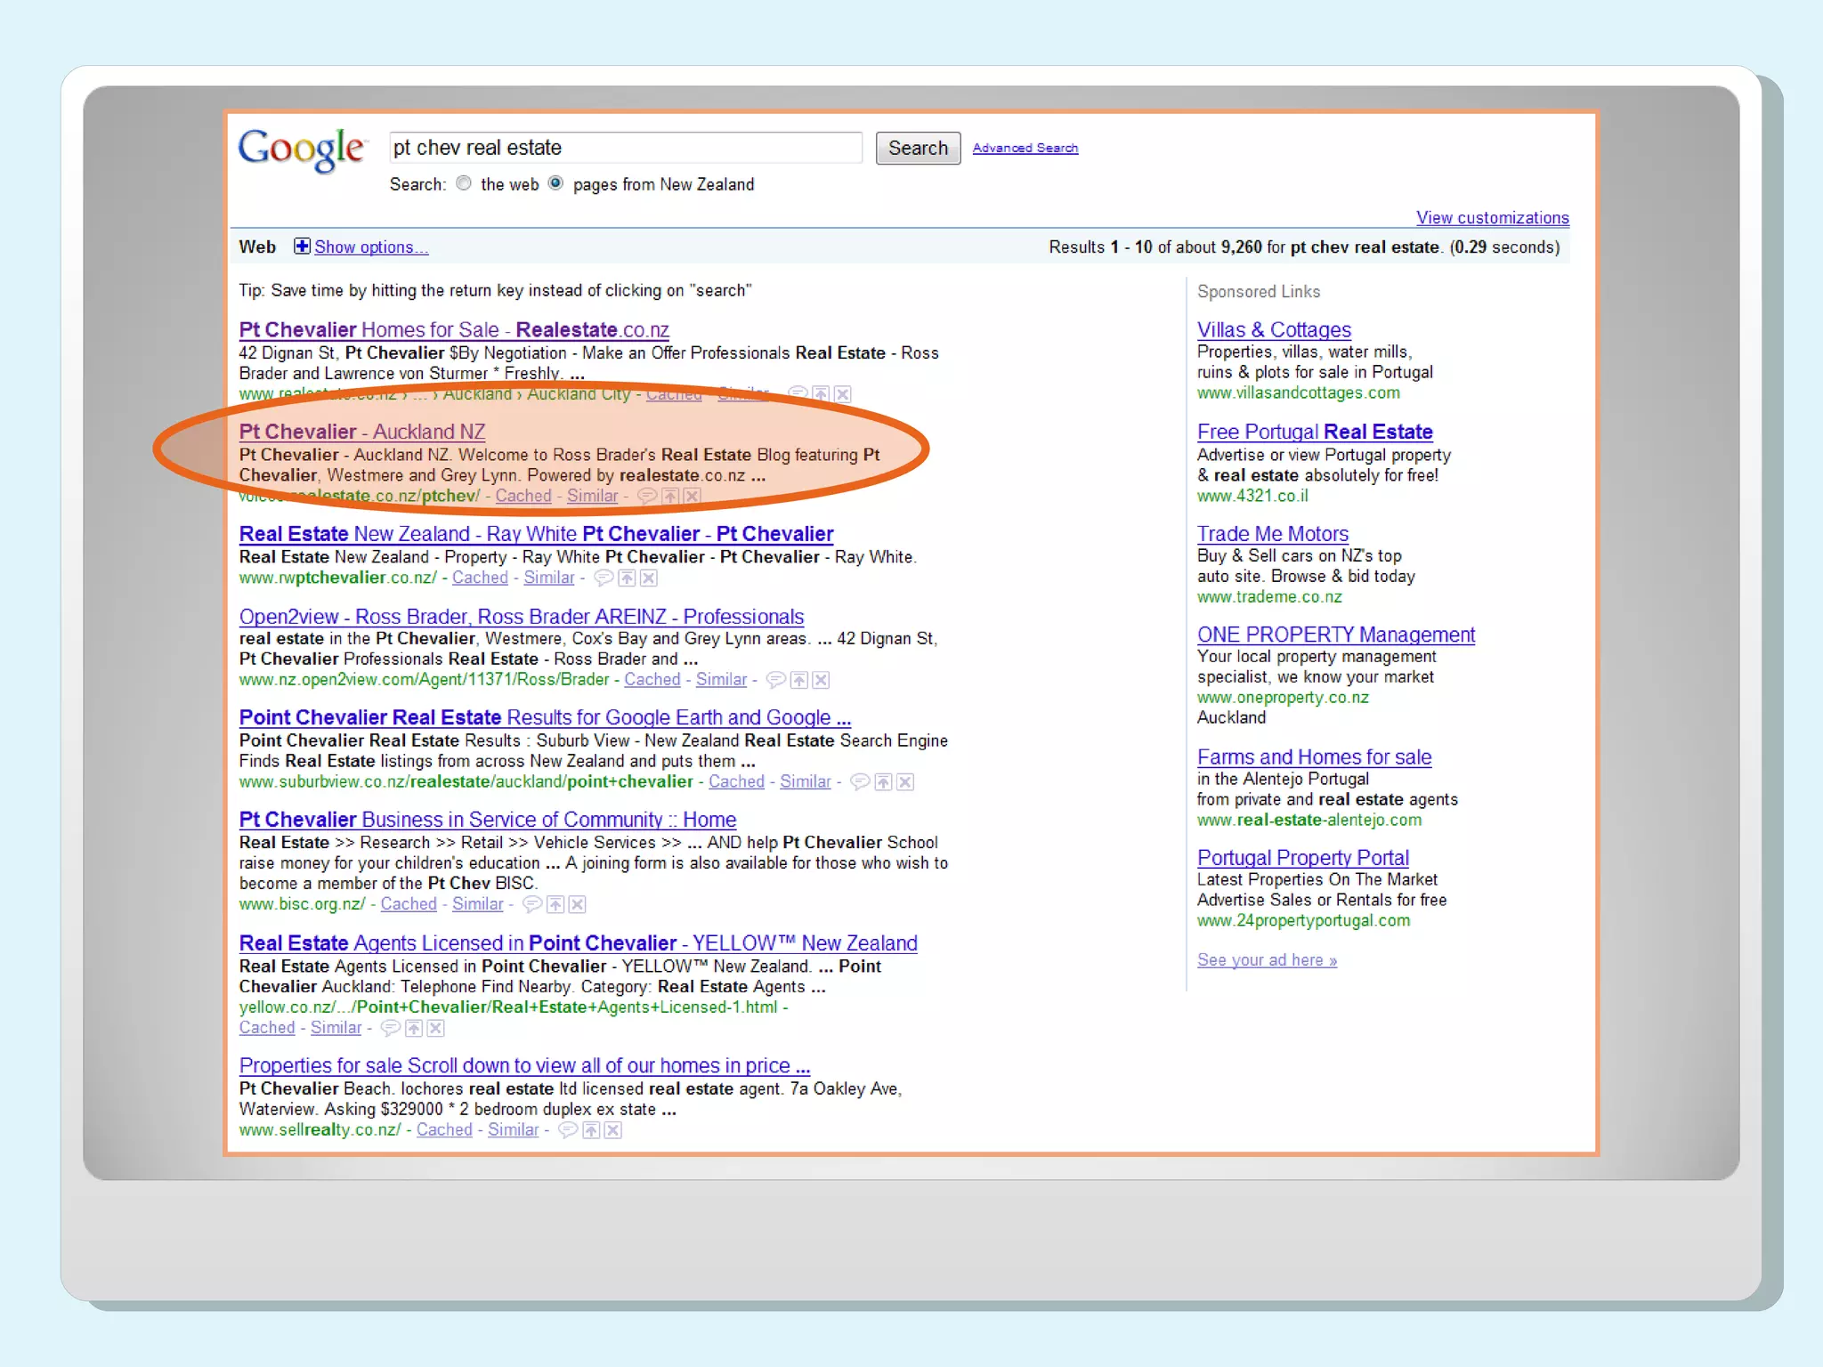Promote the Ray White Pt Chevalier result

pyautogui.click(x=627, y=578)
